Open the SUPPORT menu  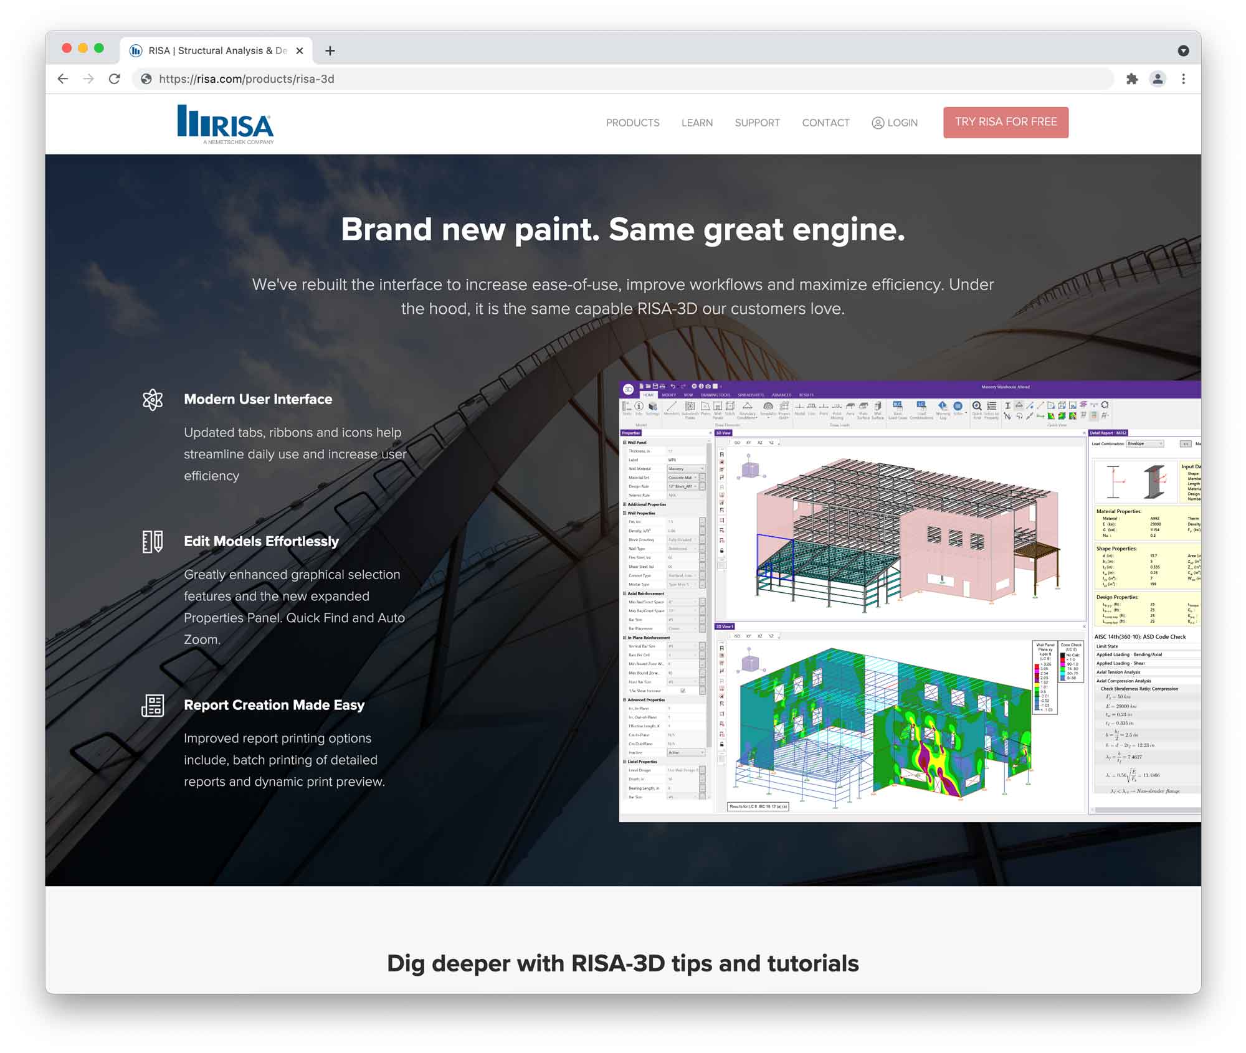[x=757, y=123]
